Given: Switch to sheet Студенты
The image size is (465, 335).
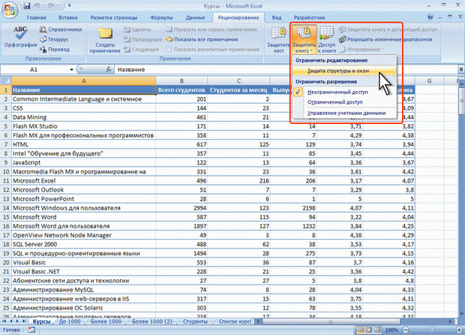Looking at the screenshot, I should click(195, 321).
